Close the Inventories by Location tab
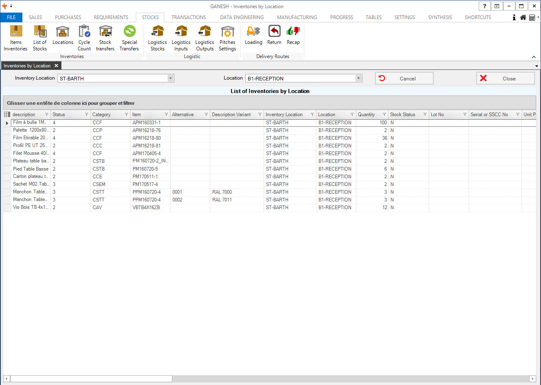 pyautogui.click(x=57, y=66)
